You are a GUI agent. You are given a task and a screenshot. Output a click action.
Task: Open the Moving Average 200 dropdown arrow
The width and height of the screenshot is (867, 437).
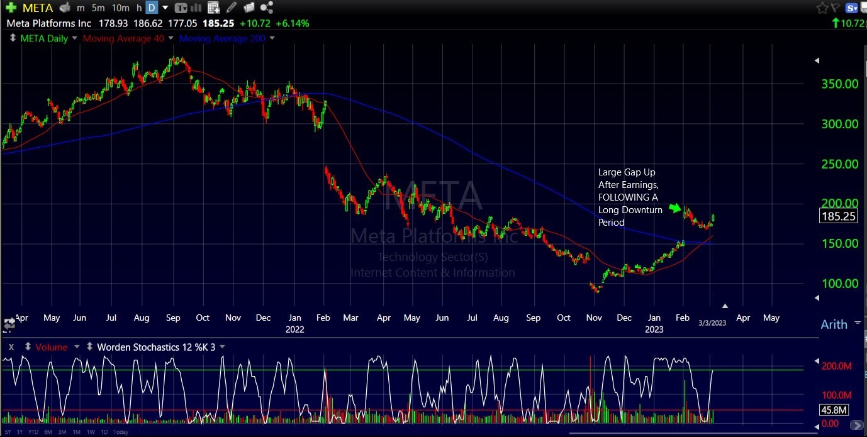click(x=272, y=38)
